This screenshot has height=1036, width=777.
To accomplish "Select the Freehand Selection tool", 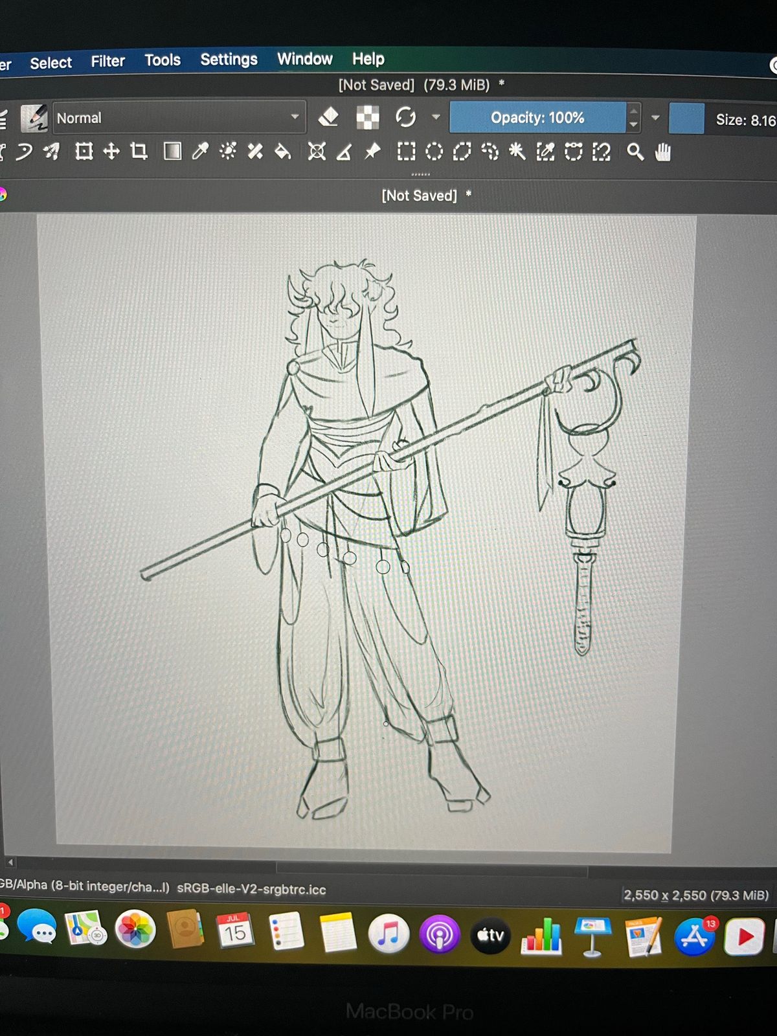I will [x=490, y=152].
